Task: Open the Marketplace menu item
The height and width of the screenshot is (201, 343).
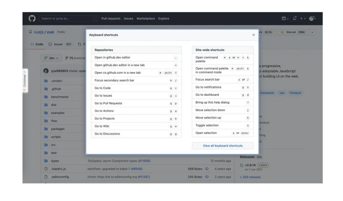Action: tap(145, 18)
